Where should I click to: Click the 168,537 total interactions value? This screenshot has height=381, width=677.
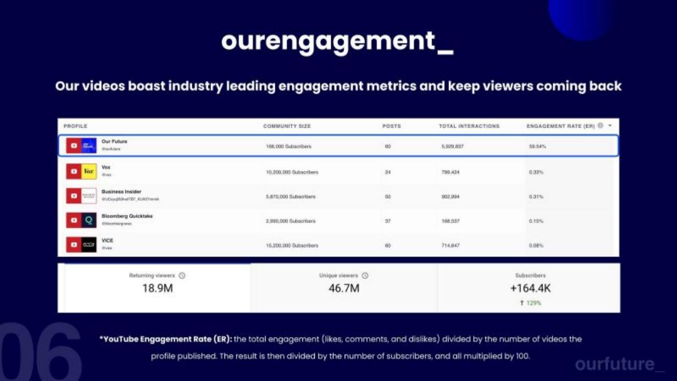451,221
